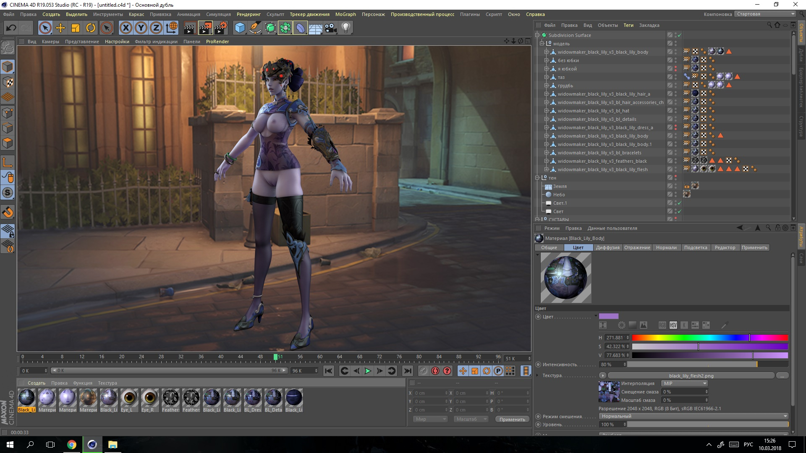Screen dimensions: 806x453
Task: Click the HSV color mode button
Action: [x=673, y=325]
